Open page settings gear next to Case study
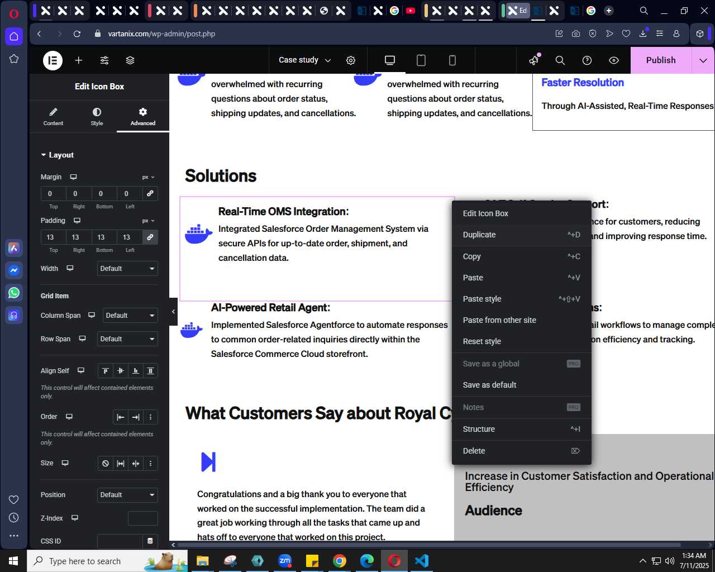The height and width of the screenshot is (572, 715). click(x=351, y=60)
